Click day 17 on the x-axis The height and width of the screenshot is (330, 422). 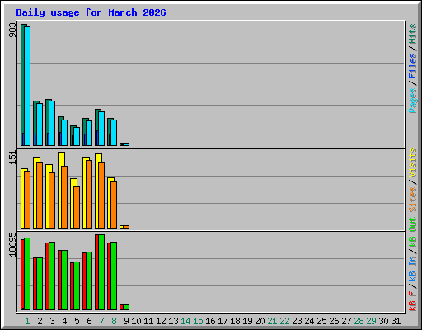tap(223, 321)
